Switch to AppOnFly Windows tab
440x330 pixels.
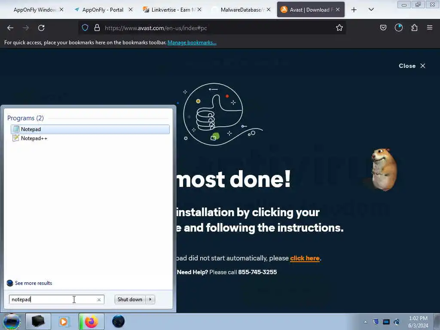pos(34,10)
